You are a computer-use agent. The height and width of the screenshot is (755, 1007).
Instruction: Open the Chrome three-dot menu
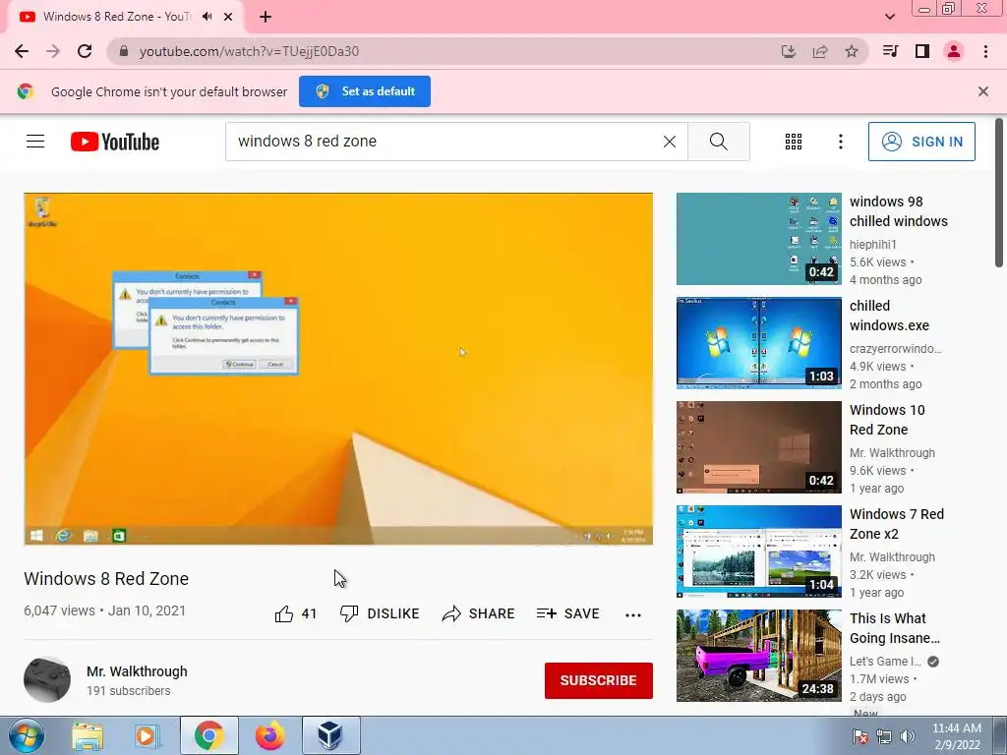tap(985, 51)
